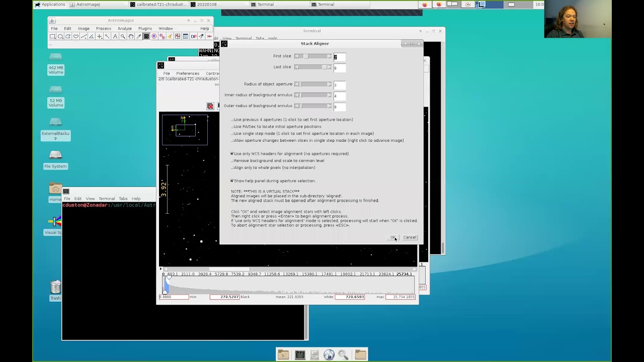
Task: Click the white level value field 728.6503
Action: pos(350,297)
